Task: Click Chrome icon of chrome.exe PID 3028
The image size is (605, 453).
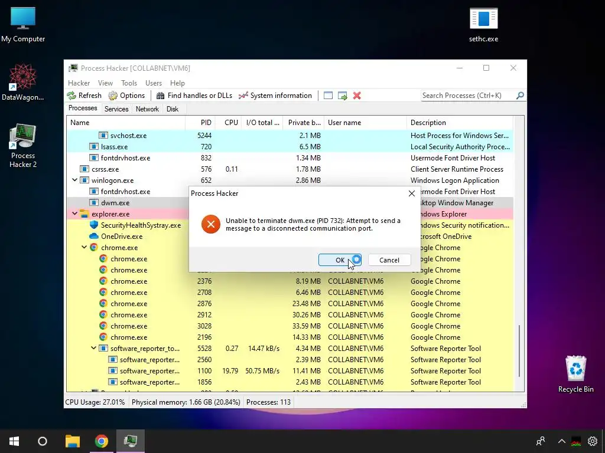Action: pos(103,326)
